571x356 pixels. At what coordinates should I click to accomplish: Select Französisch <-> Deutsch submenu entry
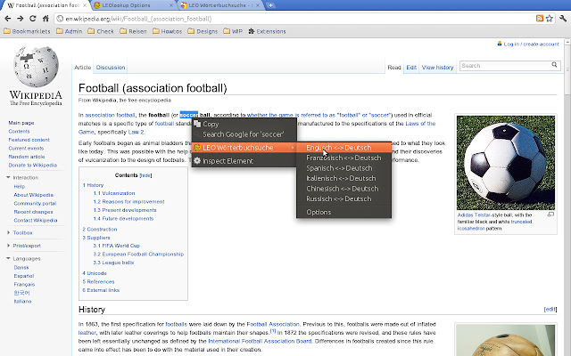(344, 158)
